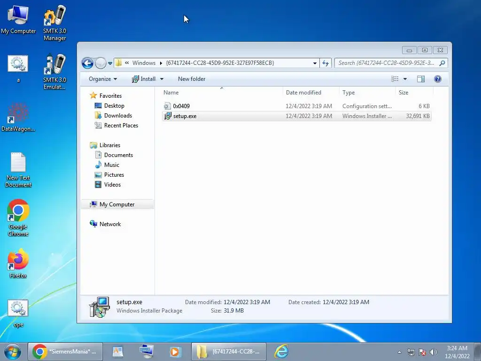Screen dimensions: 481x361
Task: Click the GUID folder breadcrumb segment
Action: pyautogui.click(x=220, y=63)
